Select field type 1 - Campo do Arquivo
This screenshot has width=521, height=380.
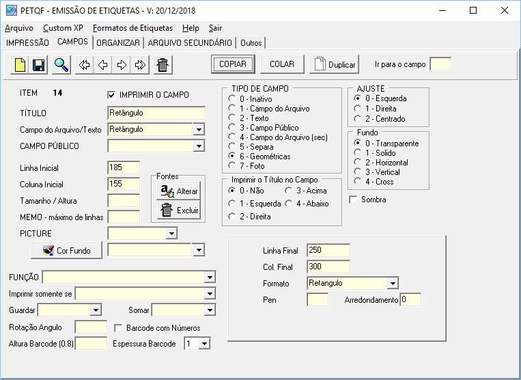click(232, 109)
